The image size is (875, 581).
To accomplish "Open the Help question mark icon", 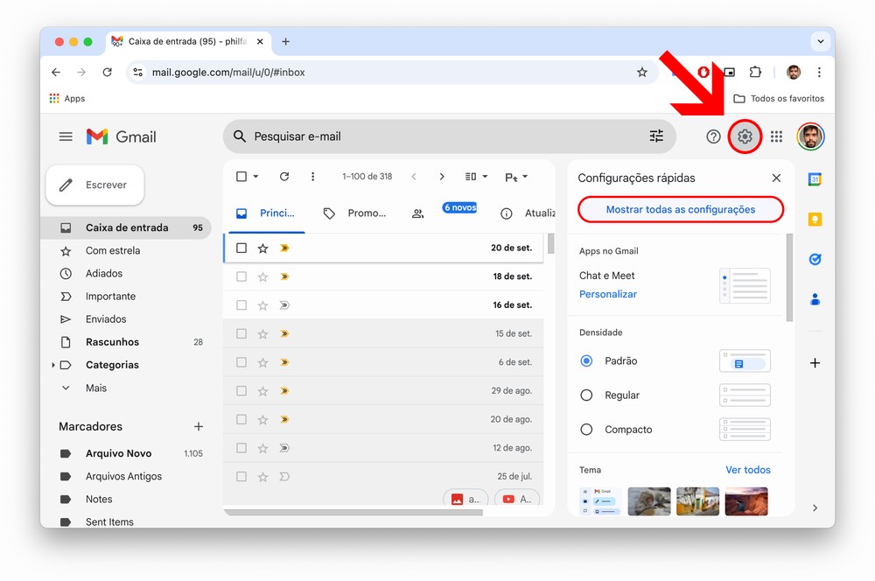I will tap(713, 136).
